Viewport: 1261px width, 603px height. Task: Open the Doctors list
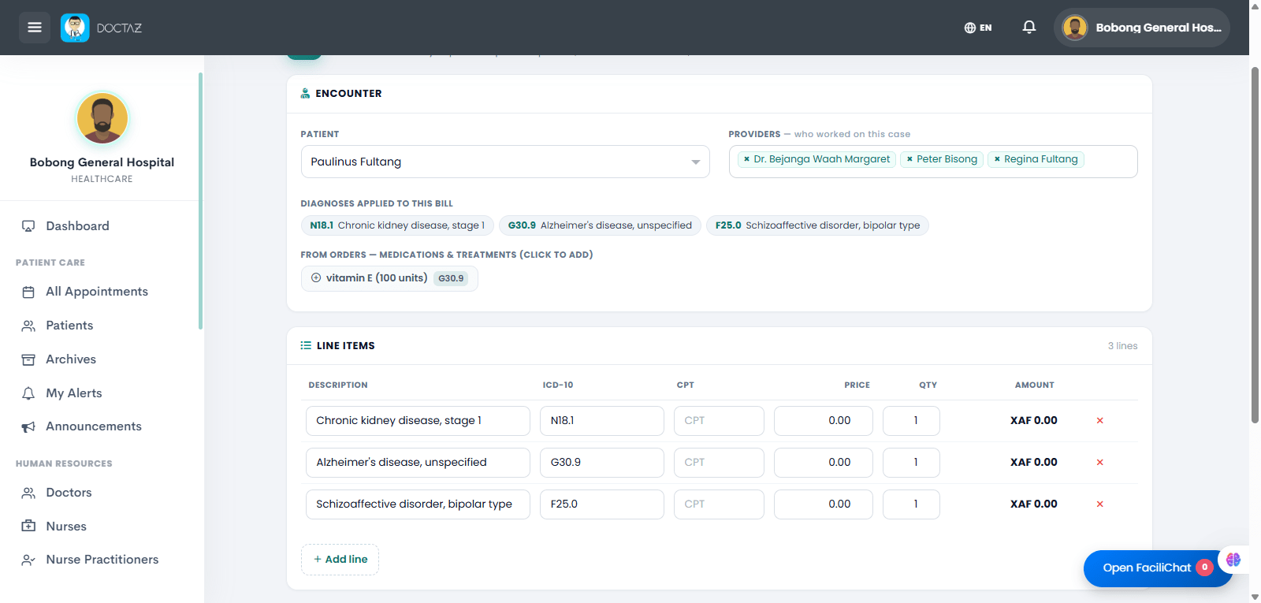(x=69, y=493)
